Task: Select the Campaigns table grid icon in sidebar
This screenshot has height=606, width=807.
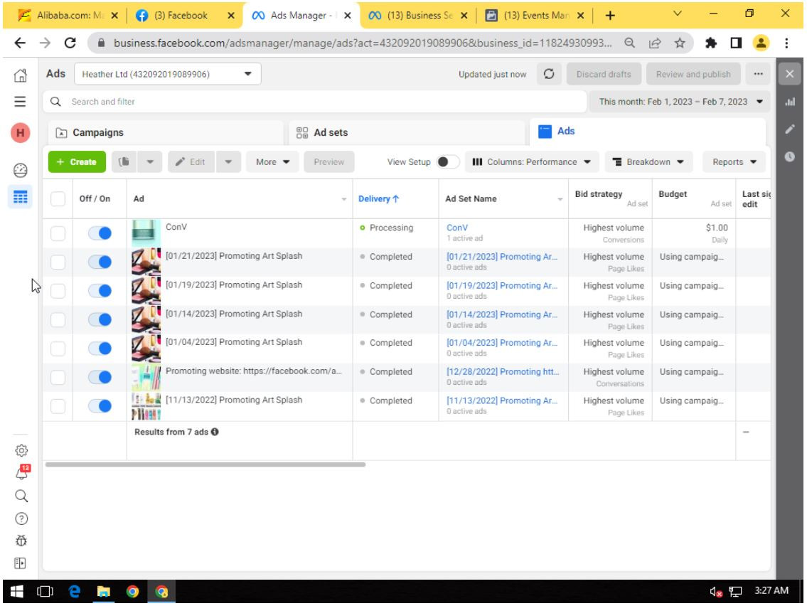Action: coord(20,197)
